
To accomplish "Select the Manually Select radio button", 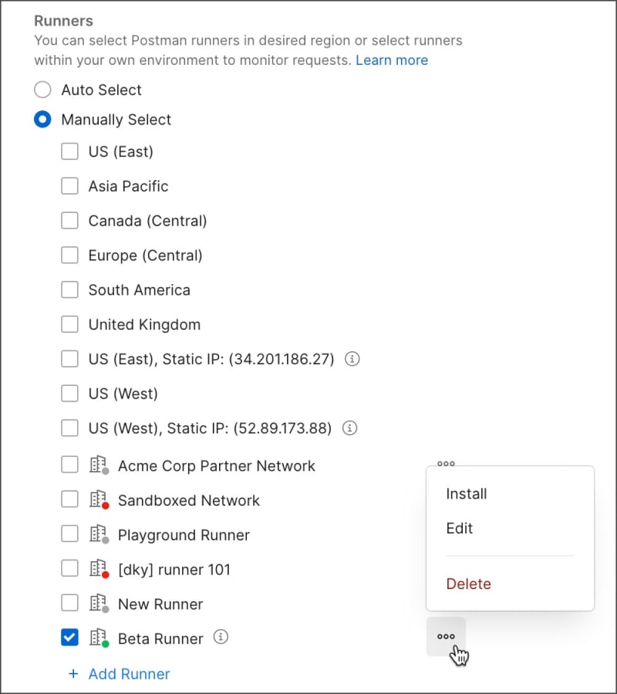I will tap(42, 120).
